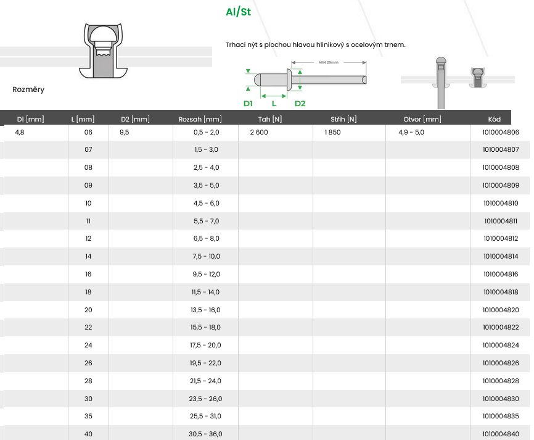Click the green D1 label in the diagram
This screenshot has height=440, width=534.
pyautogui.click(x=248, y=103)
